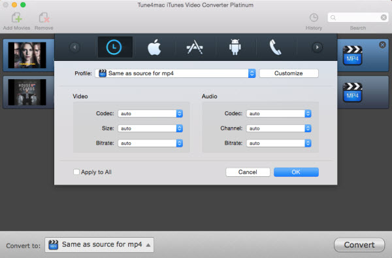The width and height of the screenshot is (392, 258).
Task: Choose the phone device category icon
Action: 275,47
